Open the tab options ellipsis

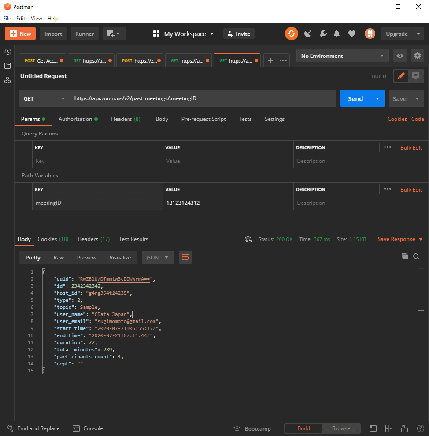(283, 60)
